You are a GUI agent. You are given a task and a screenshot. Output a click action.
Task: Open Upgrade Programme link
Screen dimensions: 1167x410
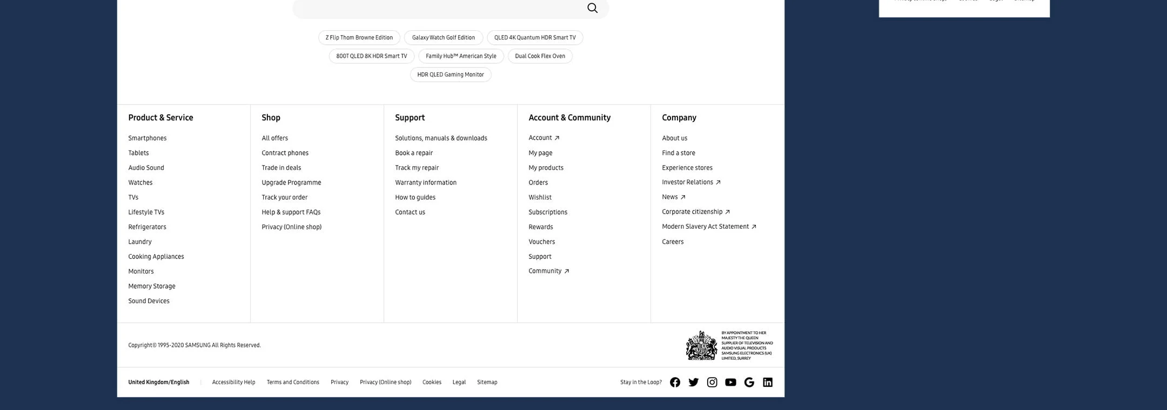coord(291,183)
